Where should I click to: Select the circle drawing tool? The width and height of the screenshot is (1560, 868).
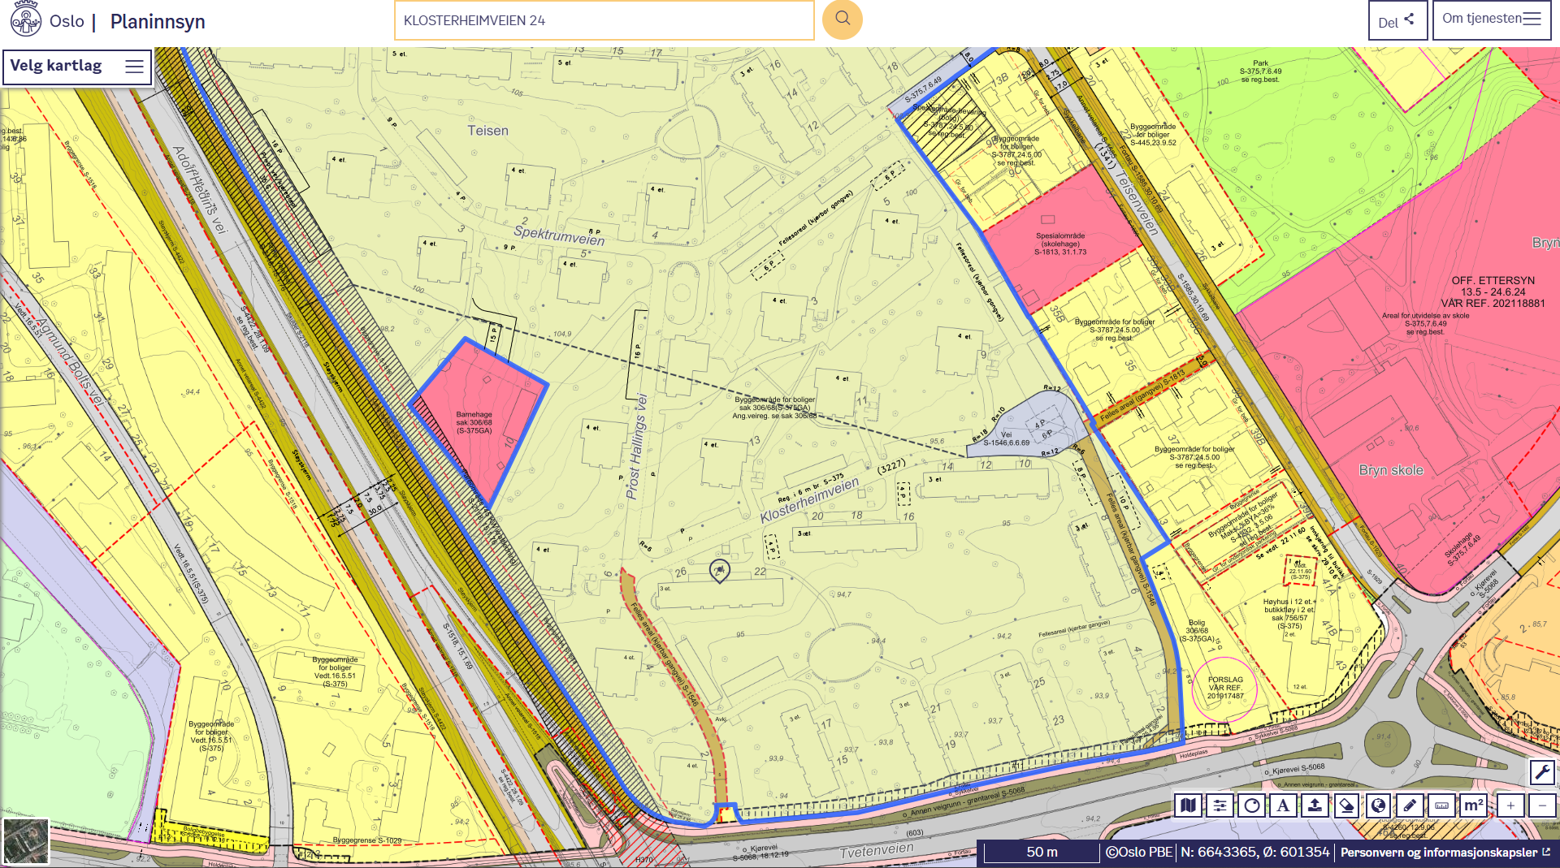[x=1251, y=805]
